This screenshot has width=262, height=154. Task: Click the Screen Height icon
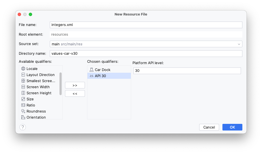click(x=23, y=93)
